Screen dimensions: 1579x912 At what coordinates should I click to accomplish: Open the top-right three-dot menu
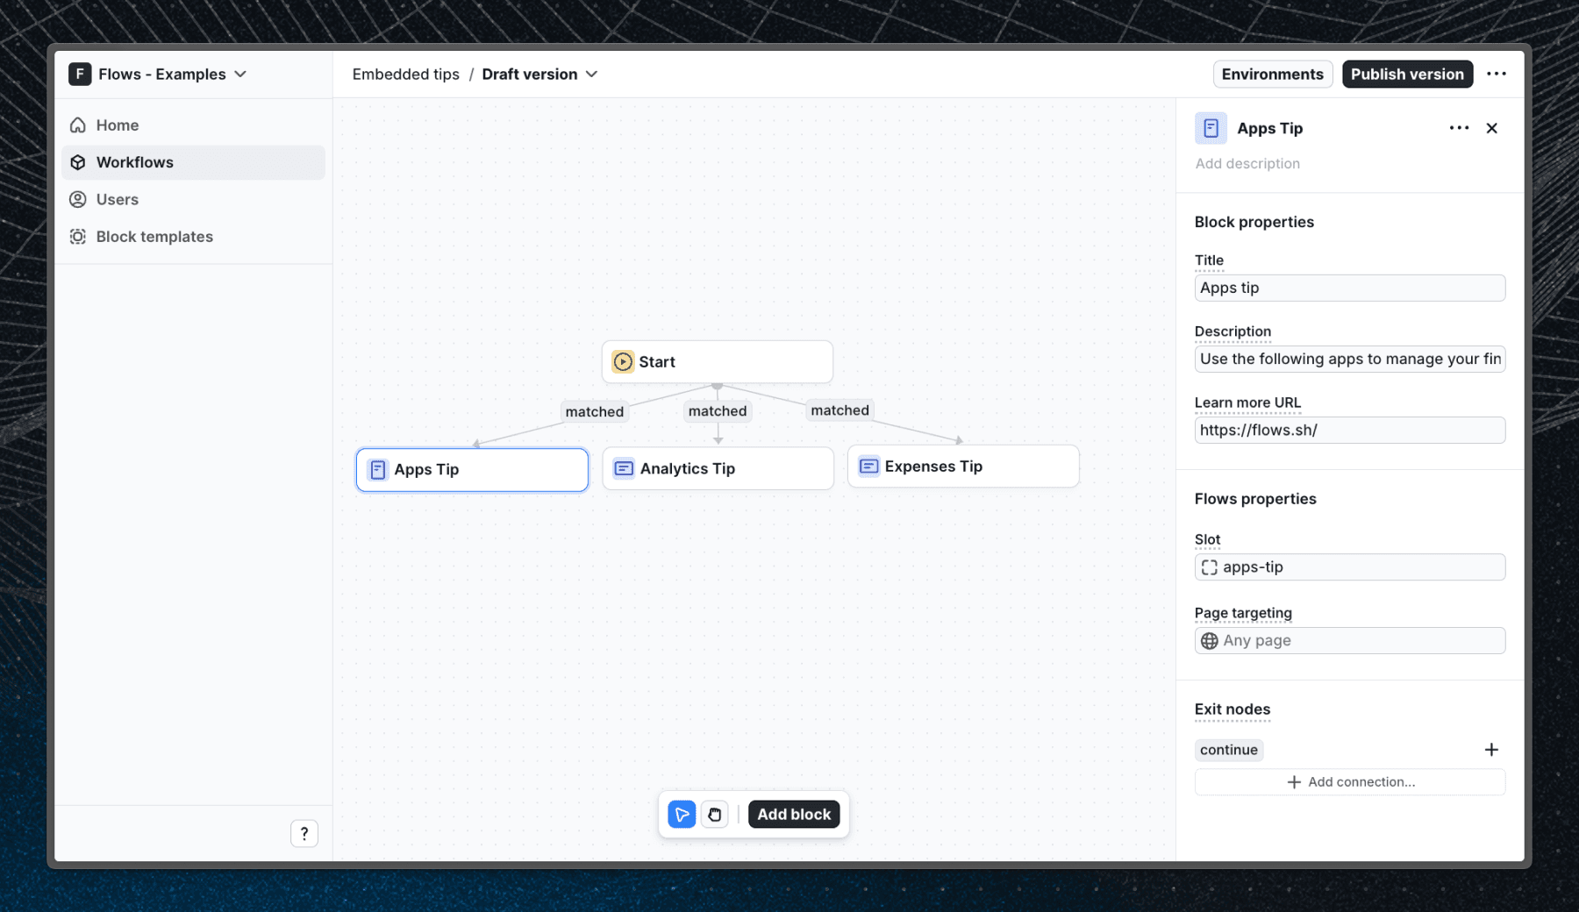1497,74
